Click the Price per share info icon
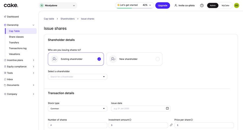Image resolution: width=243 pixels, height=130 pixels. coord(192,120)
